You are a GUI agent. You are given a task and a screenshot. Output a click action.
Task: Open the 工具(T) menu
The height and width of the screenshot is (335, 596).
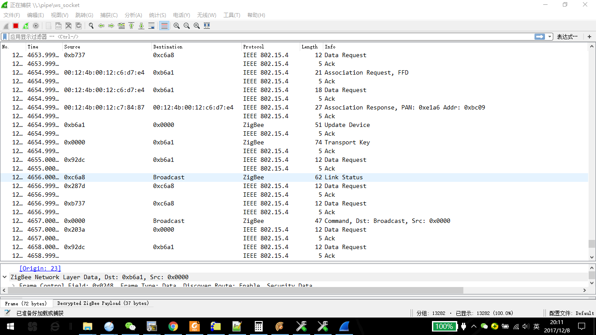coord(232,15)
